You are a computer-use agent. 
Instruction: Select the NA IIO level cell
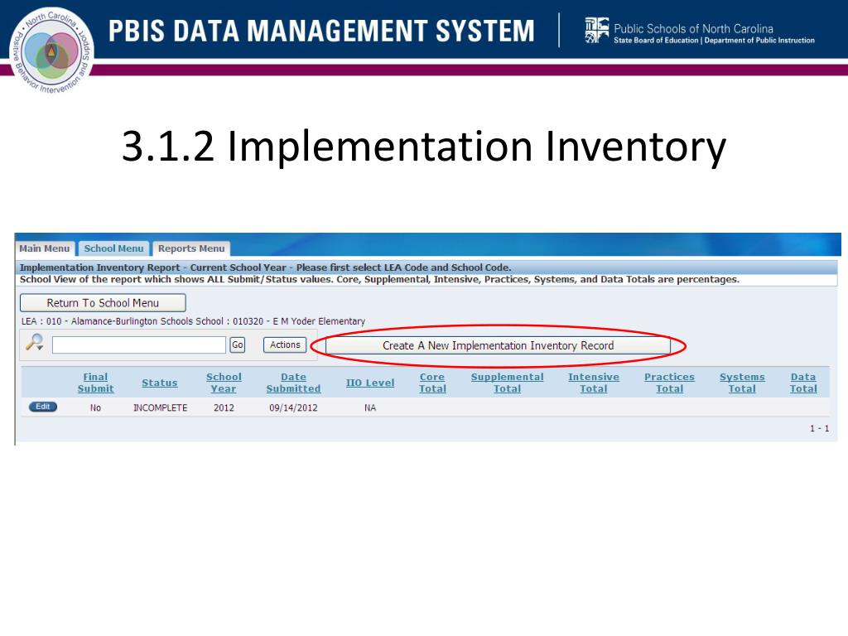pyautogui.click(x=370, y=407)
